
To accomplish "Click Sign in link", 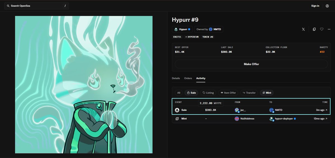I will (x=315, y=6).
